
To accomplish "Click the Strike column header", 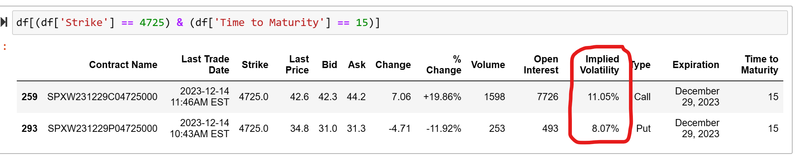I will tap(255, 64).
